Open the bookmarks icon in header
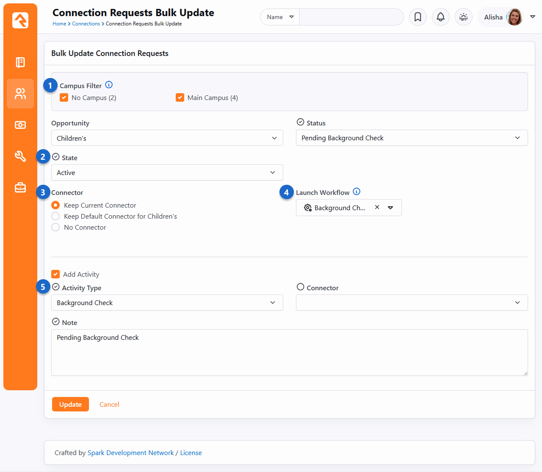The width and height of the screenshot is (542, 472). 418,17
